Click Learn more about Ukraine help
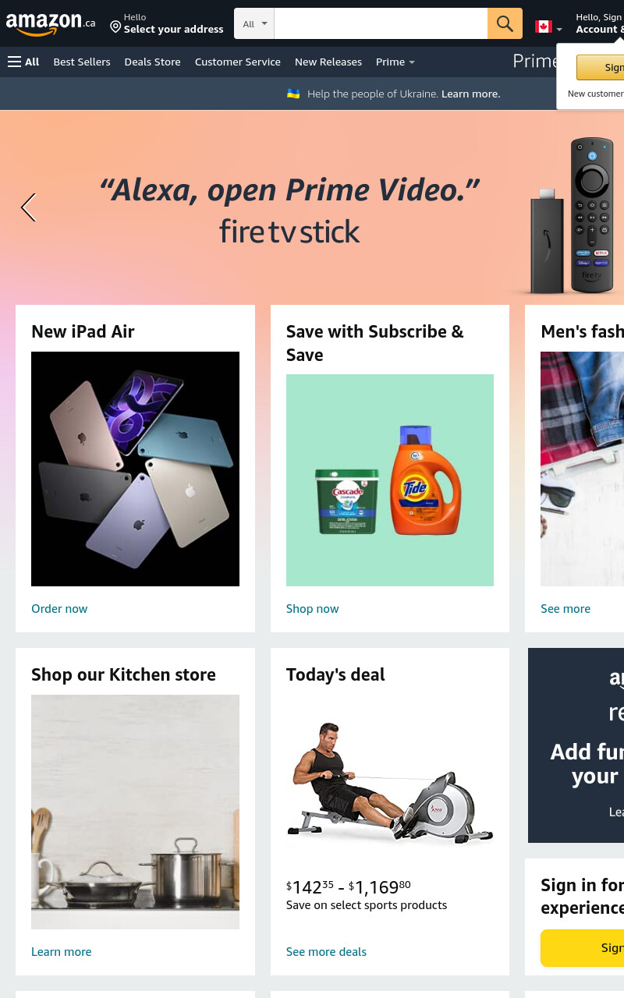Screen dimensions: 624x998 point(470,94)
